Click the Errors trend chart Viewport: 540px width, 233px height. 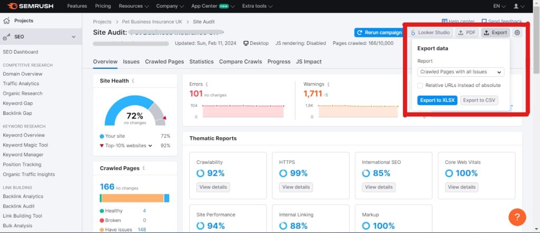[x=243, y=111]
